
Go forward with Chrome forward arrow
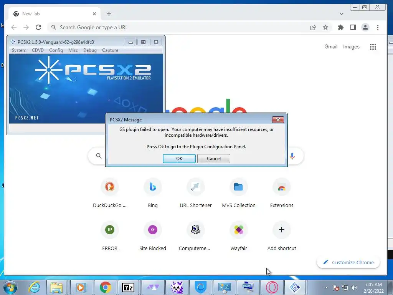tap(26, 27)
